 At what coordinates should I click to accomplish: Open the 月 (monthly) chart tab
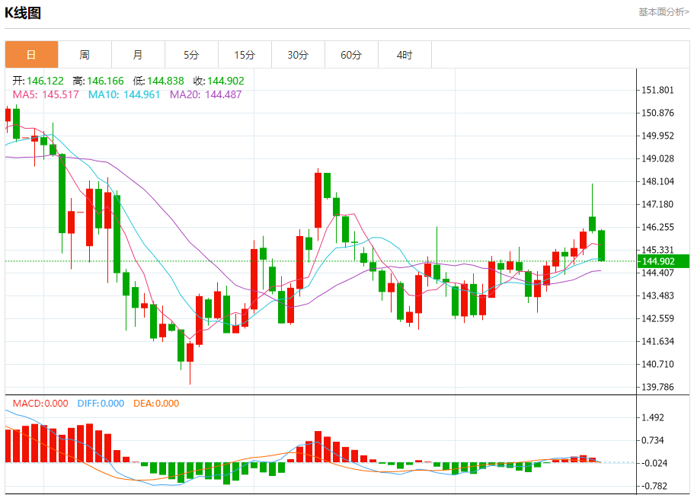[x=138, y=55]
